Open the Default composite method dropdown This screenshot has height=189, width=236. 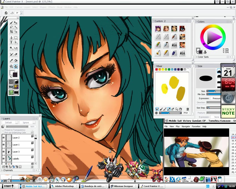coord(10,123)
